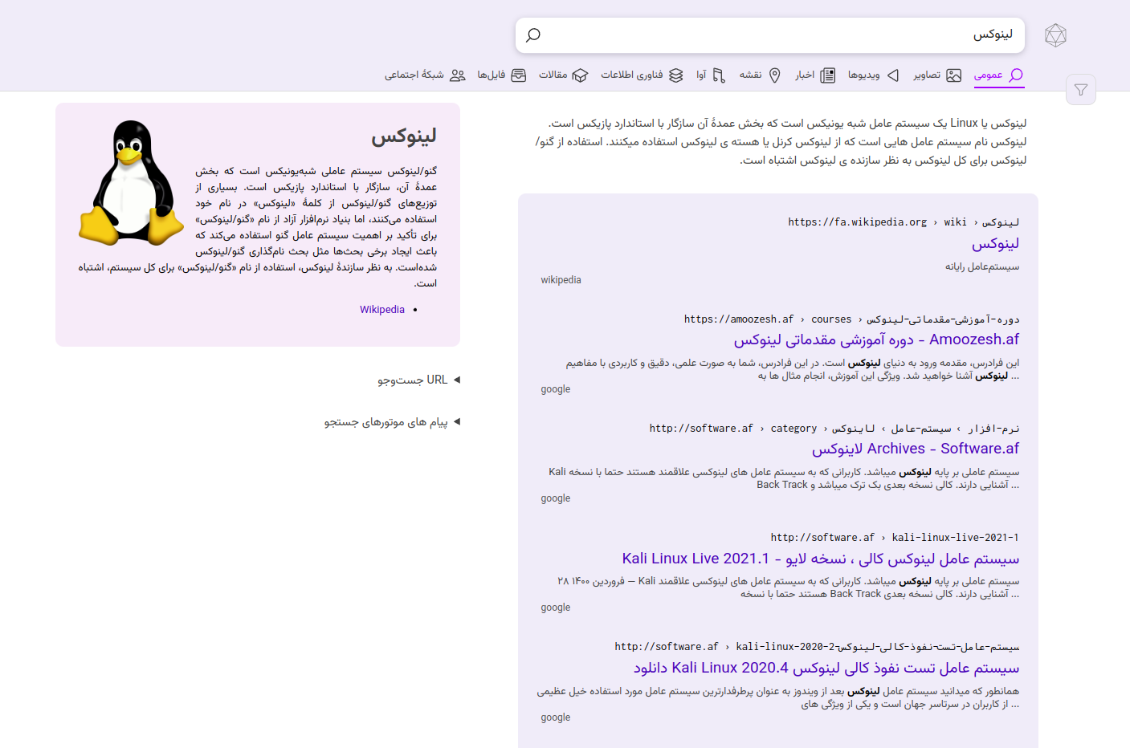Click the search input field with لینوکس
Screen dimensions: 1130x748
[787, 35]
